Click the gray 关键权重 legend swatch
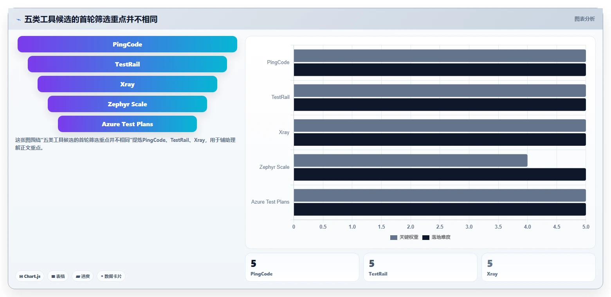Viewport: 611px width, 297px height. tap(394, 238)
